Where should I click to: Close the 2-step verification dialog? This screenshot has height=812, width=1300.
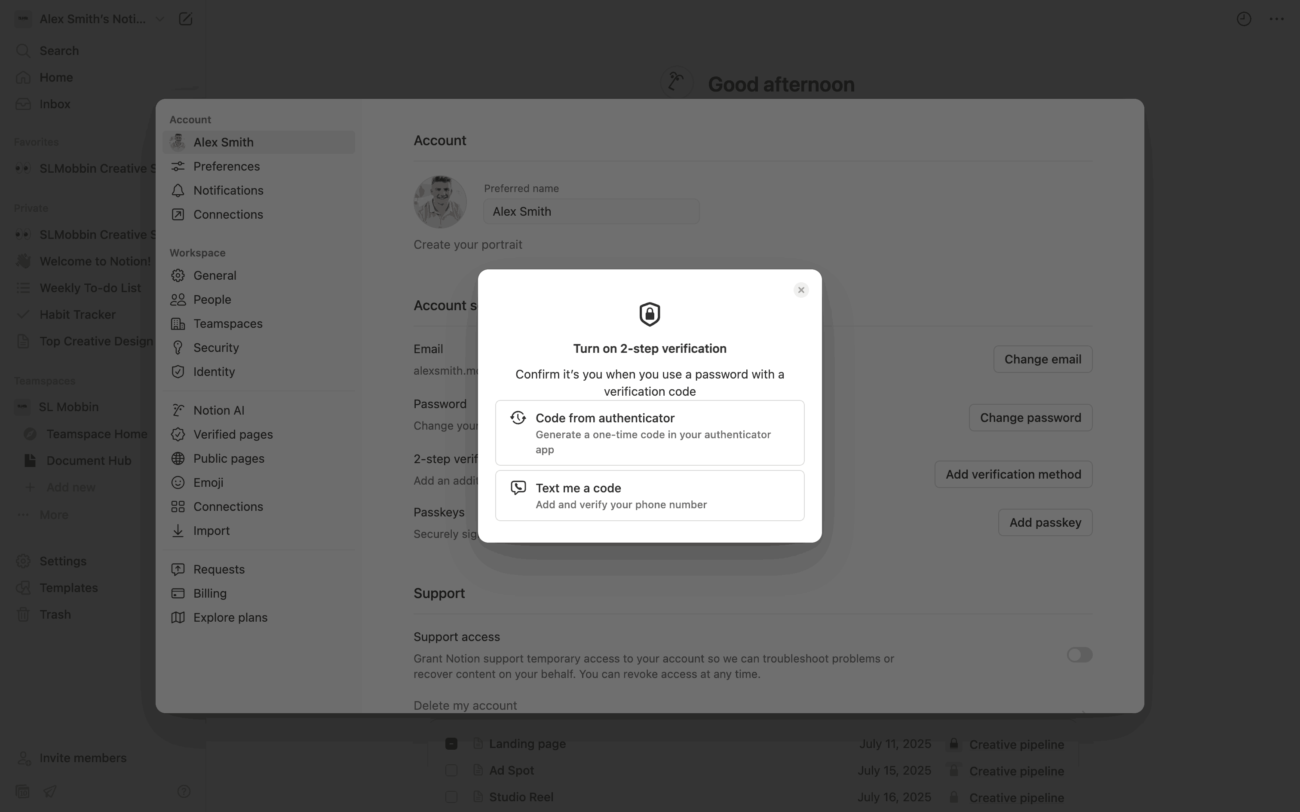click(801, 290)
